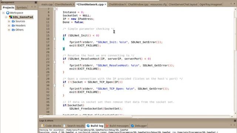Image resolution: width=237 pixels, height=133 pixels.
Task: Select the Workspace globe icon
Action: [8, 13]
